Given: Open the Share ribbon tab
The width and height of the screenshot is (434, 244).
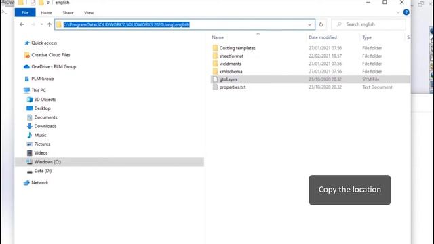Looking at the screenshot, I should [68, 12].
